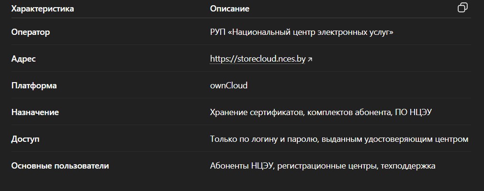
Task: Click the Хранение сертификатов description text
Action: (256, 112)
